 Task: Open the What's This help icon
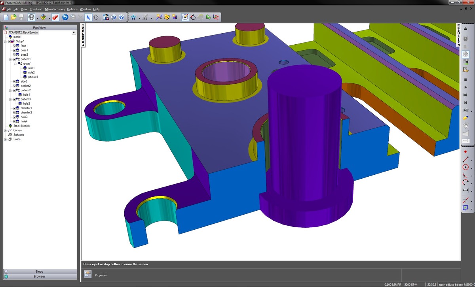[x=114, y=17]
